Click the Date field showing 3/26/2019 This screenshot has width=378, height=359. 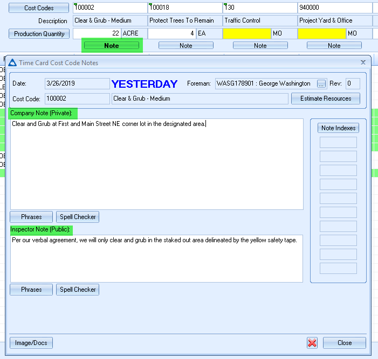pos(77,83)
